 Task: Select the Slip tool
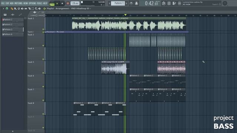(26, 8)
